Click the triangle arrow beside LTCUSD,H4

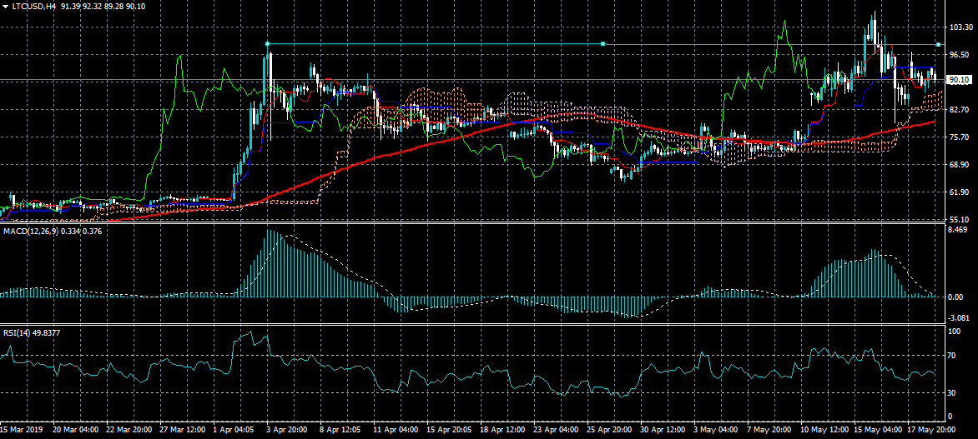coord(6,6)
